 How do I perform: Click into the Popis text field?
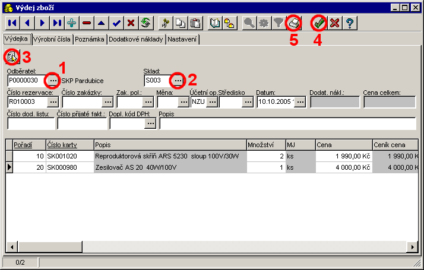287,124
